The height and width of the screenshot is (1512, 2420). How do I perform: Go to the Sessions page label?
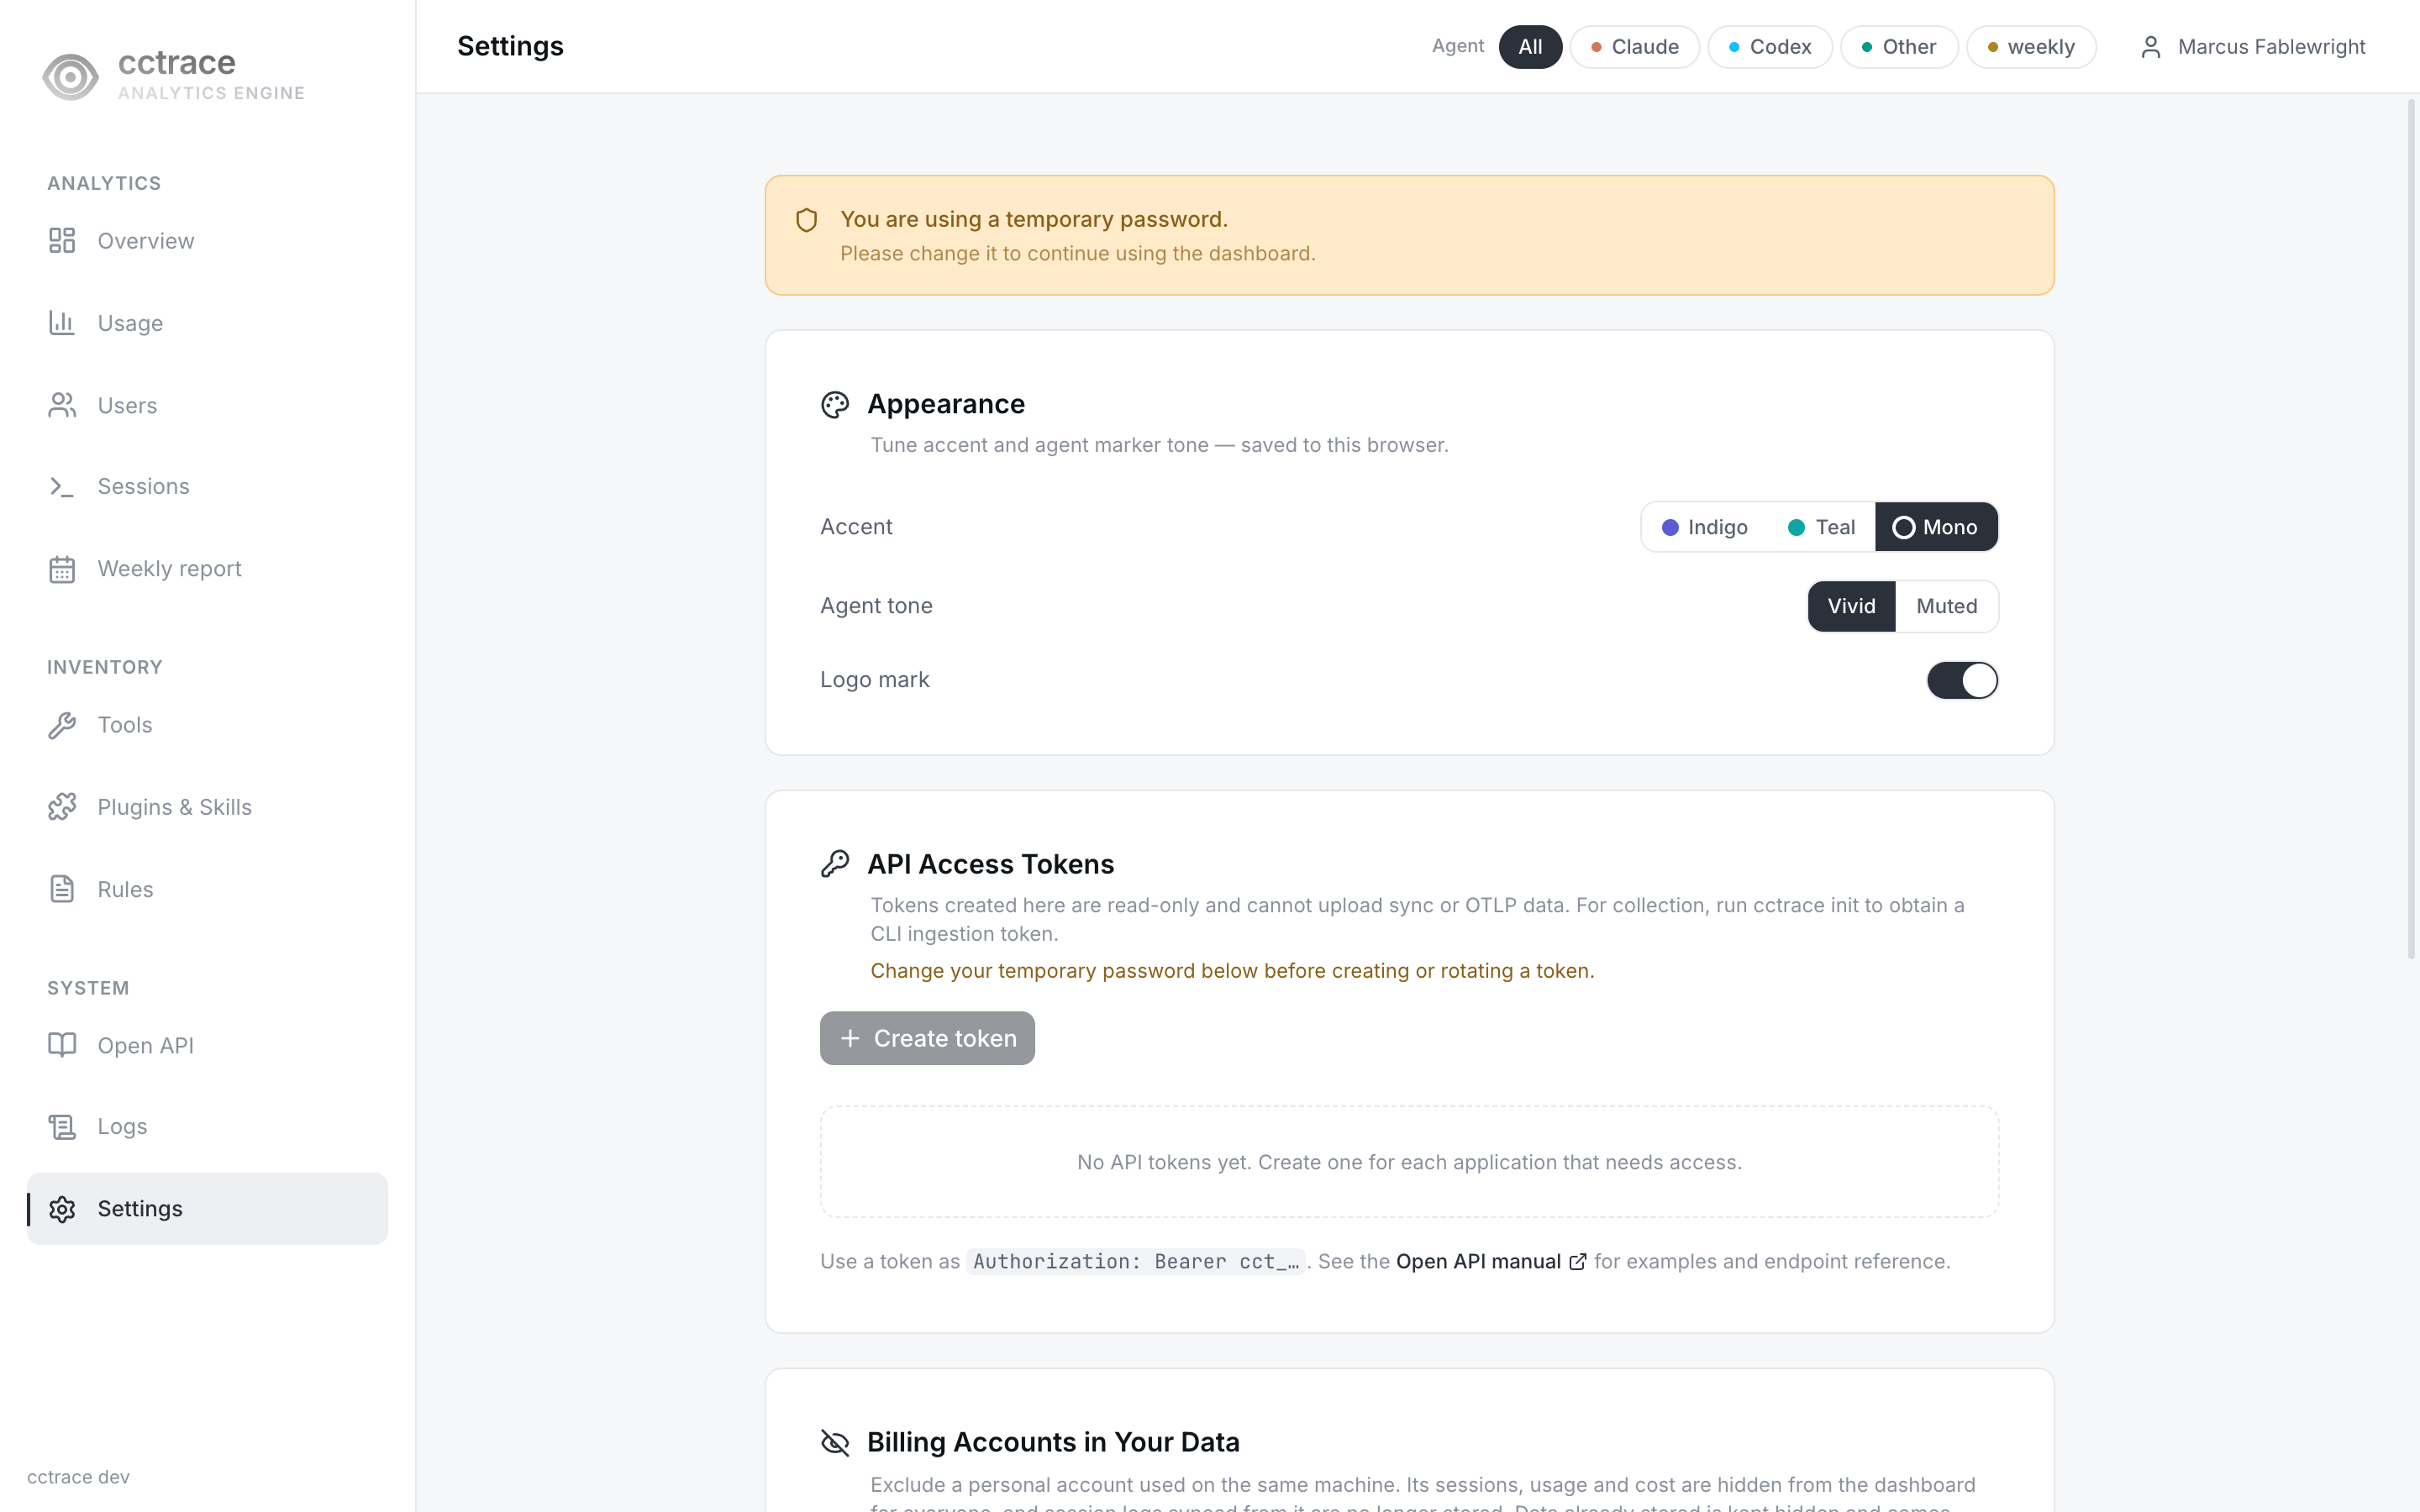point(143,486)
